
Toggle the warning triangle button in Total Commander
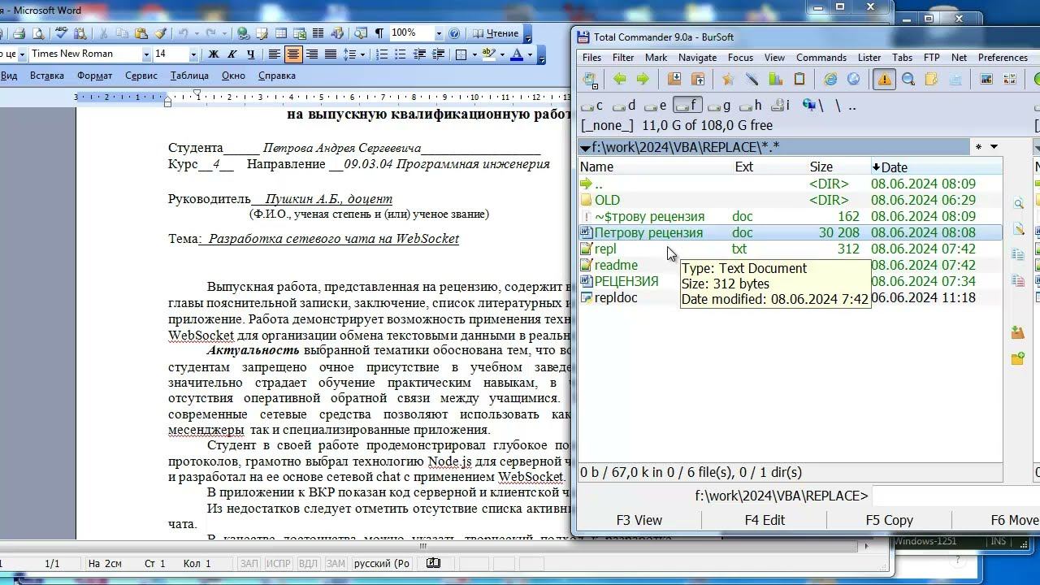[884, 79]
